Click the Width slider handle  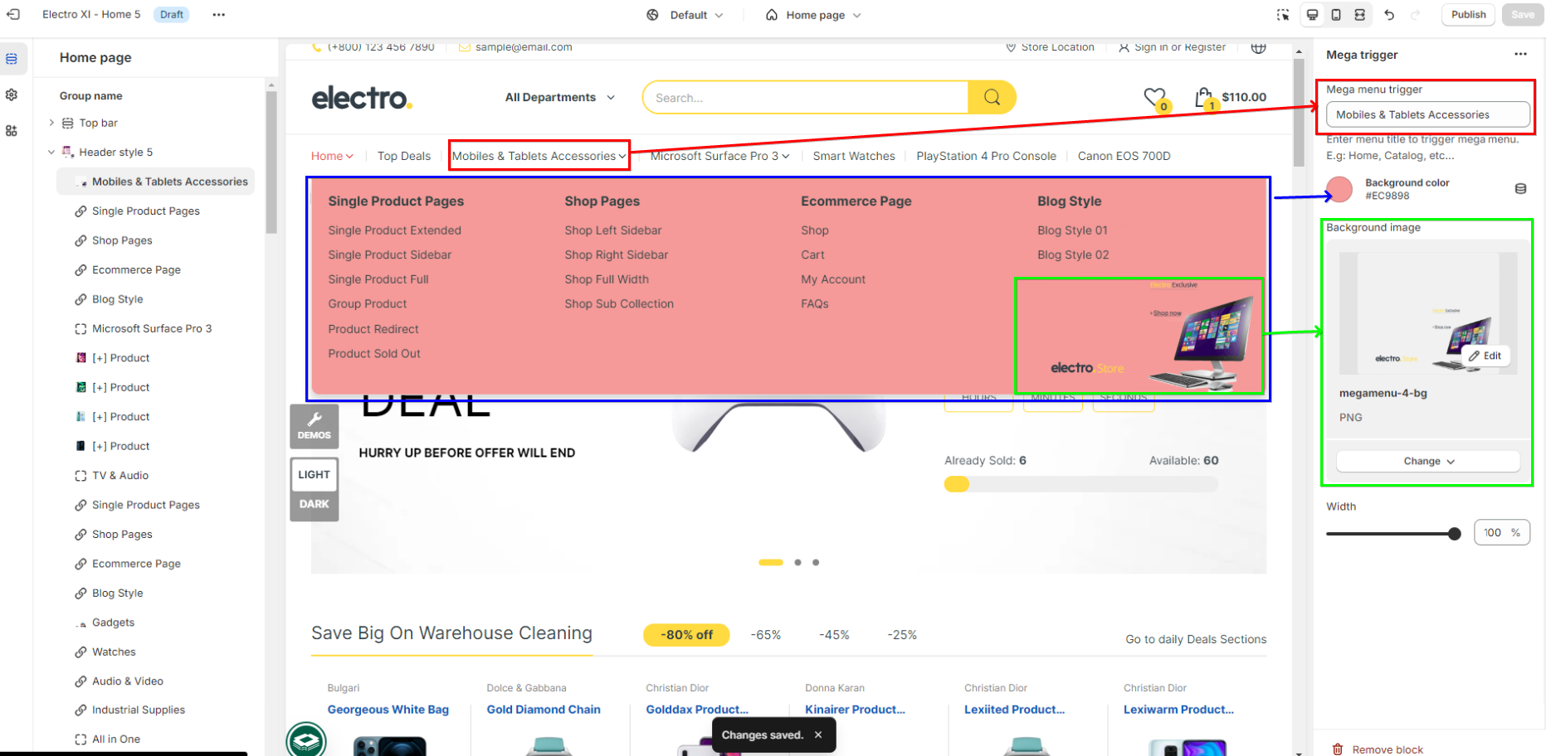1454,534
